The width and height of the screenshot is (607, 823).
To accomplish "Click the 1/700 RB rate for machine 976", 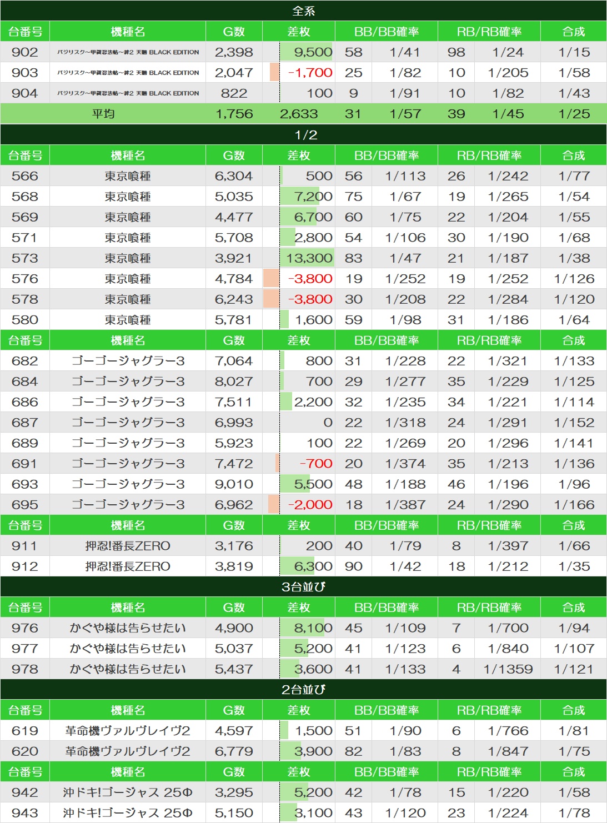I will [x=508, y=628].
